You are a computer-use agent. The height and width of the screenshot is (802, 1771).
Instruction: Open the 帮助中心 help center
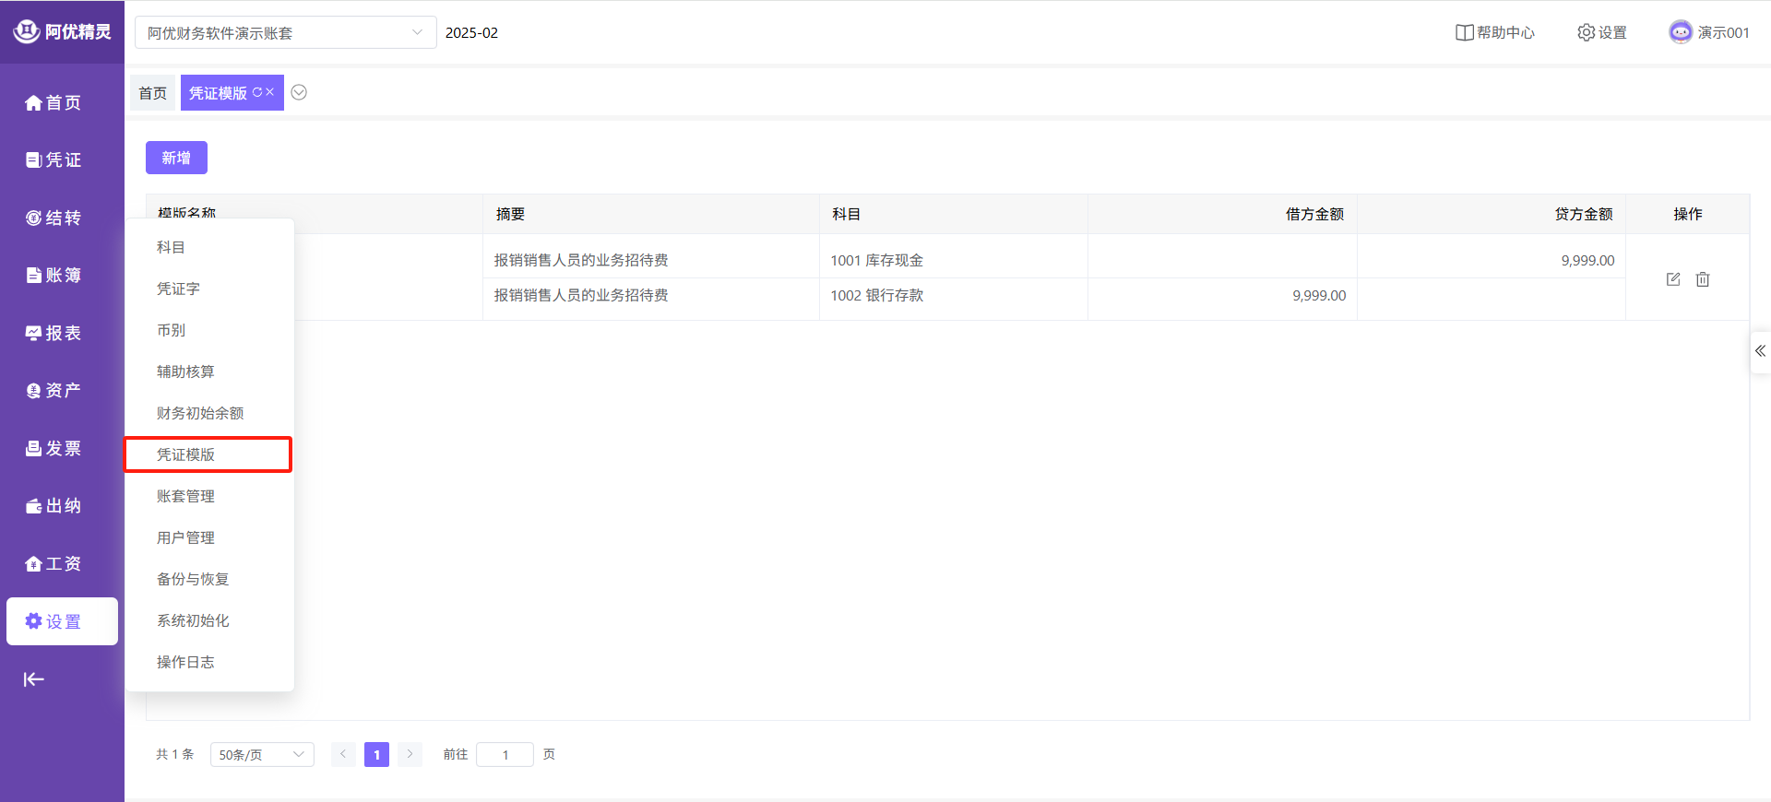click(1494, 32)
